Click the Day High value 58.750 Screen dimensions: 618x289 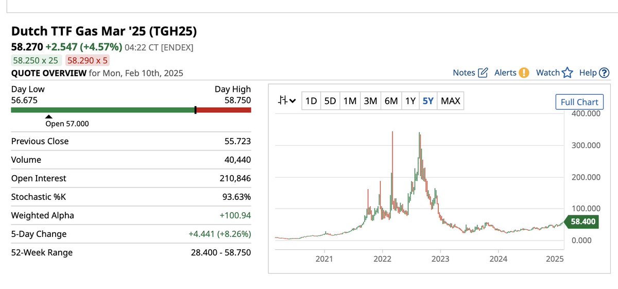point(238,100)
